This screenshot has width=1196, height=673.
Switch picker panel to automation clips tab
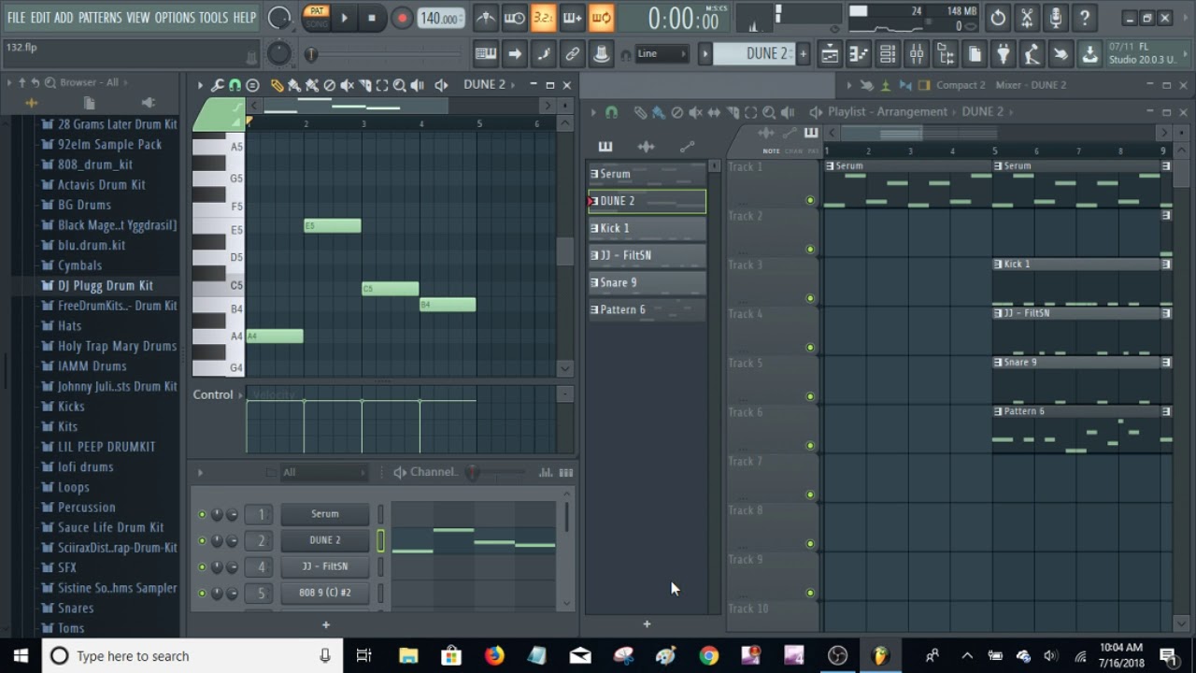pos(687,147)
